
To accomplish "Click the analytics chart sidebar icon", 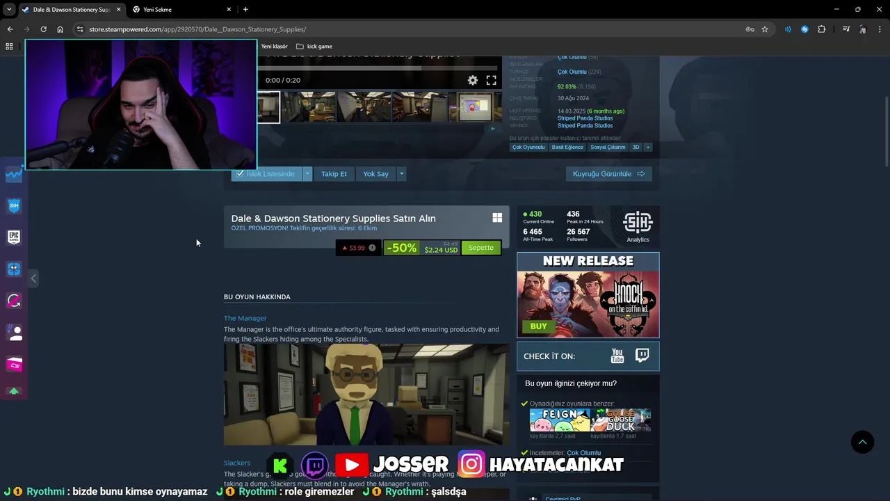I will pyautogui.click(x=14, y=175).
